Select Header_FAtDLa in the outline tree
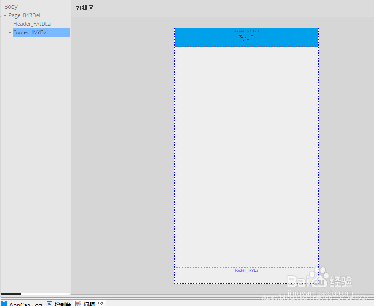 (32, 24)
